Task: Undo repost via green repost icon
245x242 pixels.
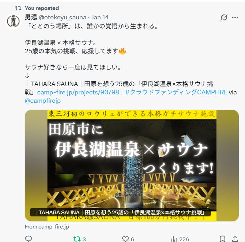Action: pos(77,239)
